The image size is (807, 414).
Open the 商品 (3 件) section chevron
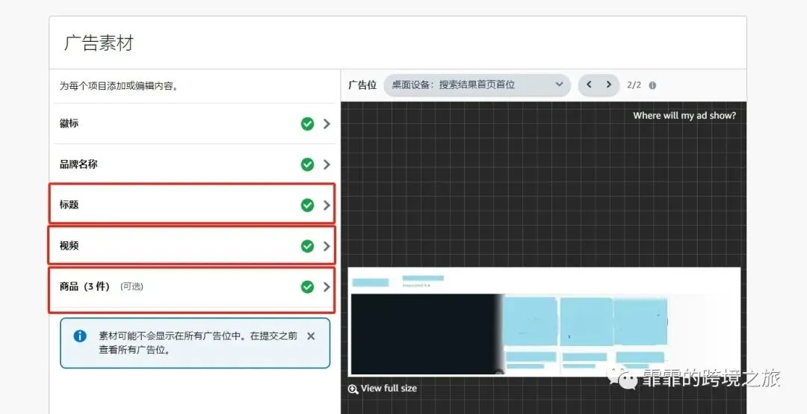tap(327, 287)
